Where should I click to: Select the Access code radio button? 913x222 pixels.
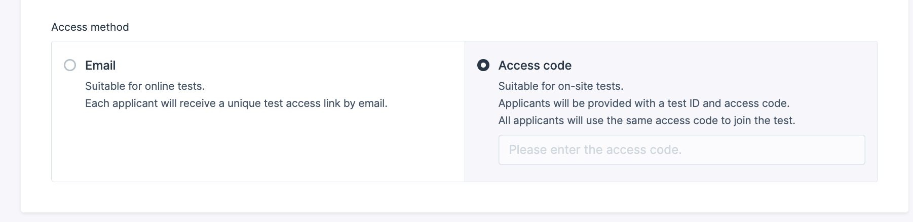tap(483, 65)
